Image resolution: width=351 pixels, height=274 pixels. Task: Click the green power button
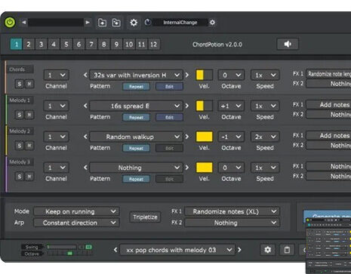[10, 23]
